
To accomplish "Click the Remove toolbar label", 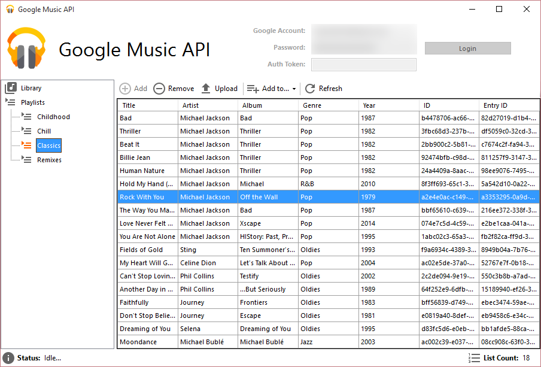I will [x=181, y=89].
